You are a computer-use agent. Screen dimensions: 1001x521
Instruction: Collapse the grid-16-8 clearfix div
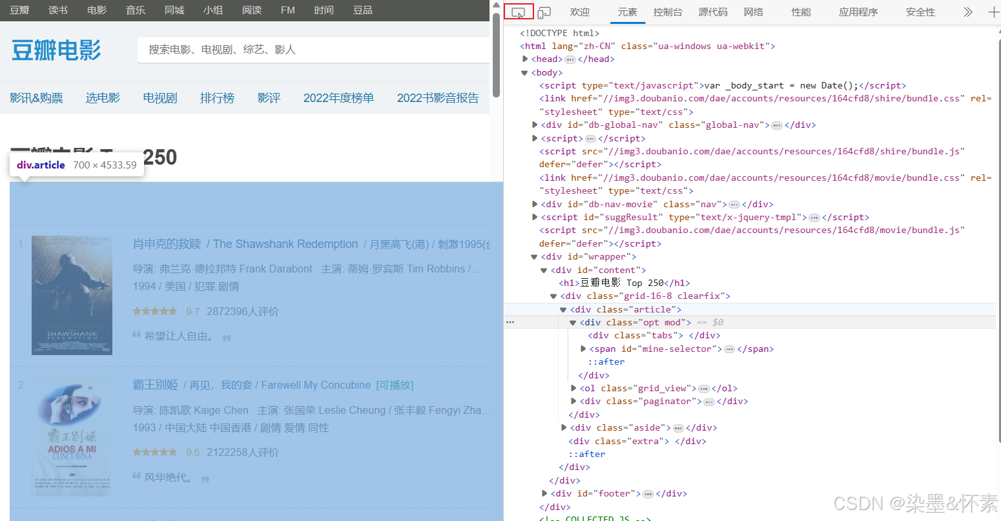553,296
